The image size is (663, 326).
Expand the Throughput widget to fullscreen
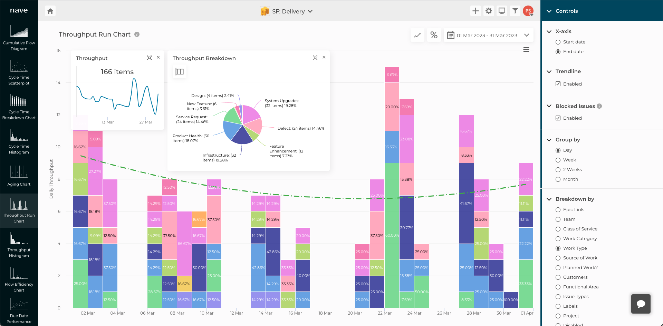point(149,58)
